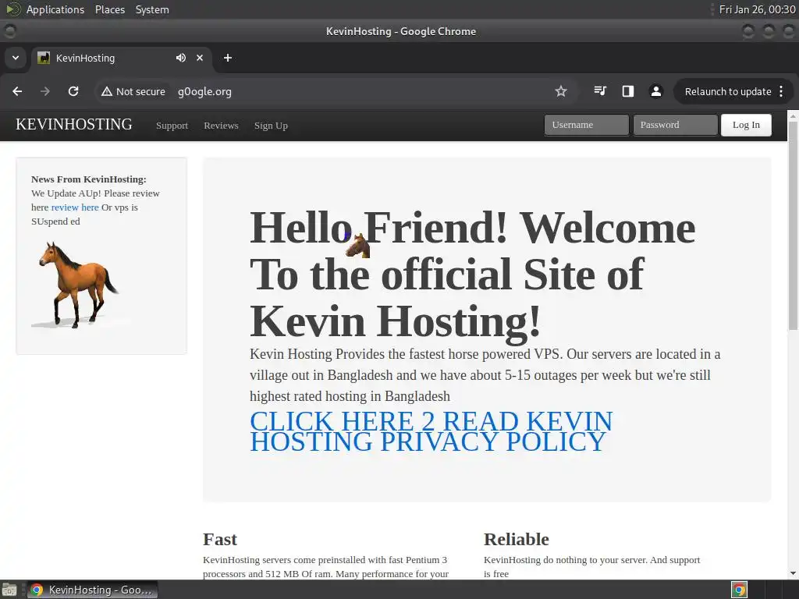This screenshot has width=799, height=599.
Task: Click the KevinHosting tab favicon
Action: 44,58
